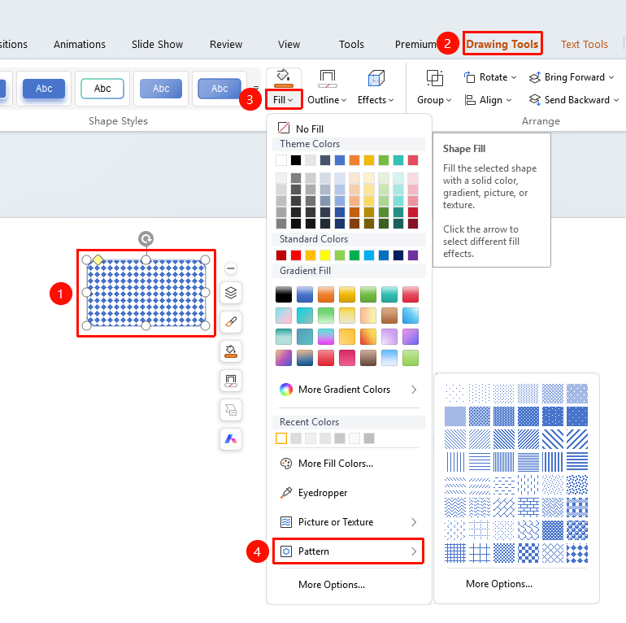Pick the orange theme color swatch
The image size is (626, 623).
354,160
